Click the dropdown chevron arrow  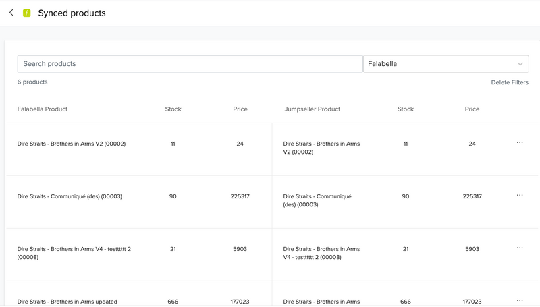520,64
